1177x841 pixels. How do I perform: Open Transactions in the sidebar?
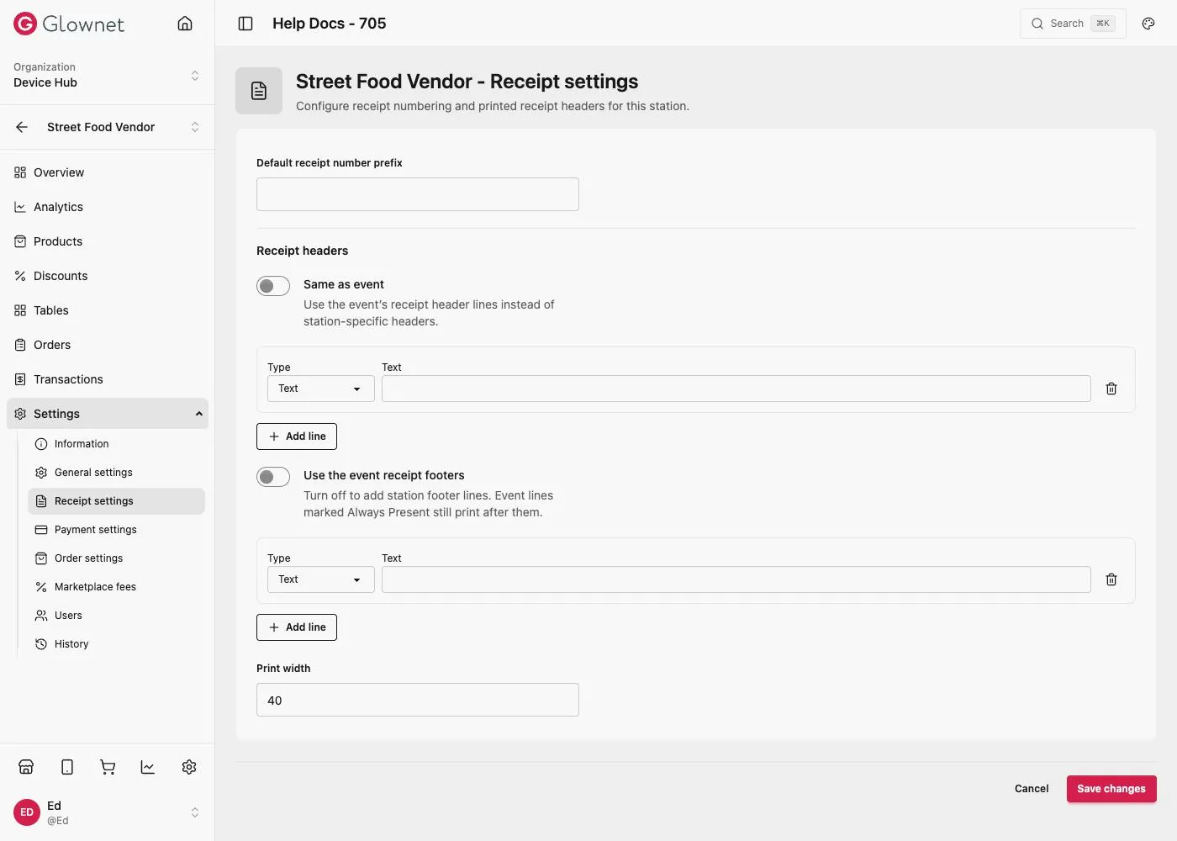point(108,379)
